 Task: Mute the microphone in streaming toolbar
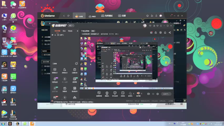(x=130, y=93)
